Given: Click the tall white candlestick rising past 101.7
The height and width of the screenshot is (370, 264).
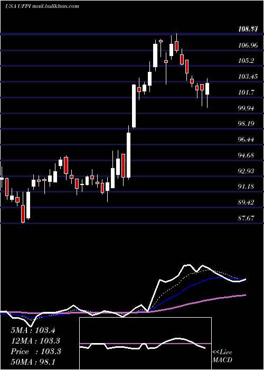Looking at the screenshot, I should pos(134,106).
